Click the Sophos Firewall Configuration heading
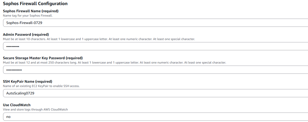Screen dimensions: 308x122 point(35,4)
